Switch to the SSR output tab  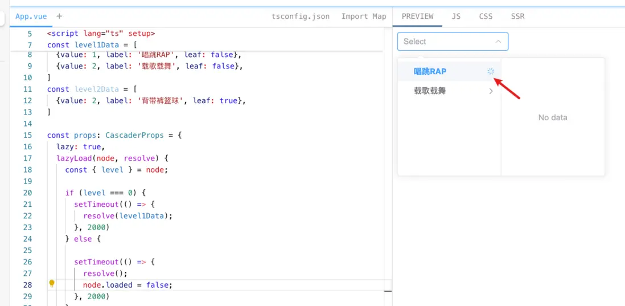517,17
